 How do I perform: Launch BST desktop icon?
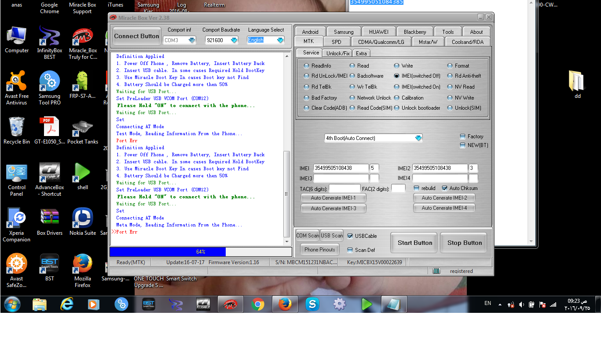click(x=49, y=268)
